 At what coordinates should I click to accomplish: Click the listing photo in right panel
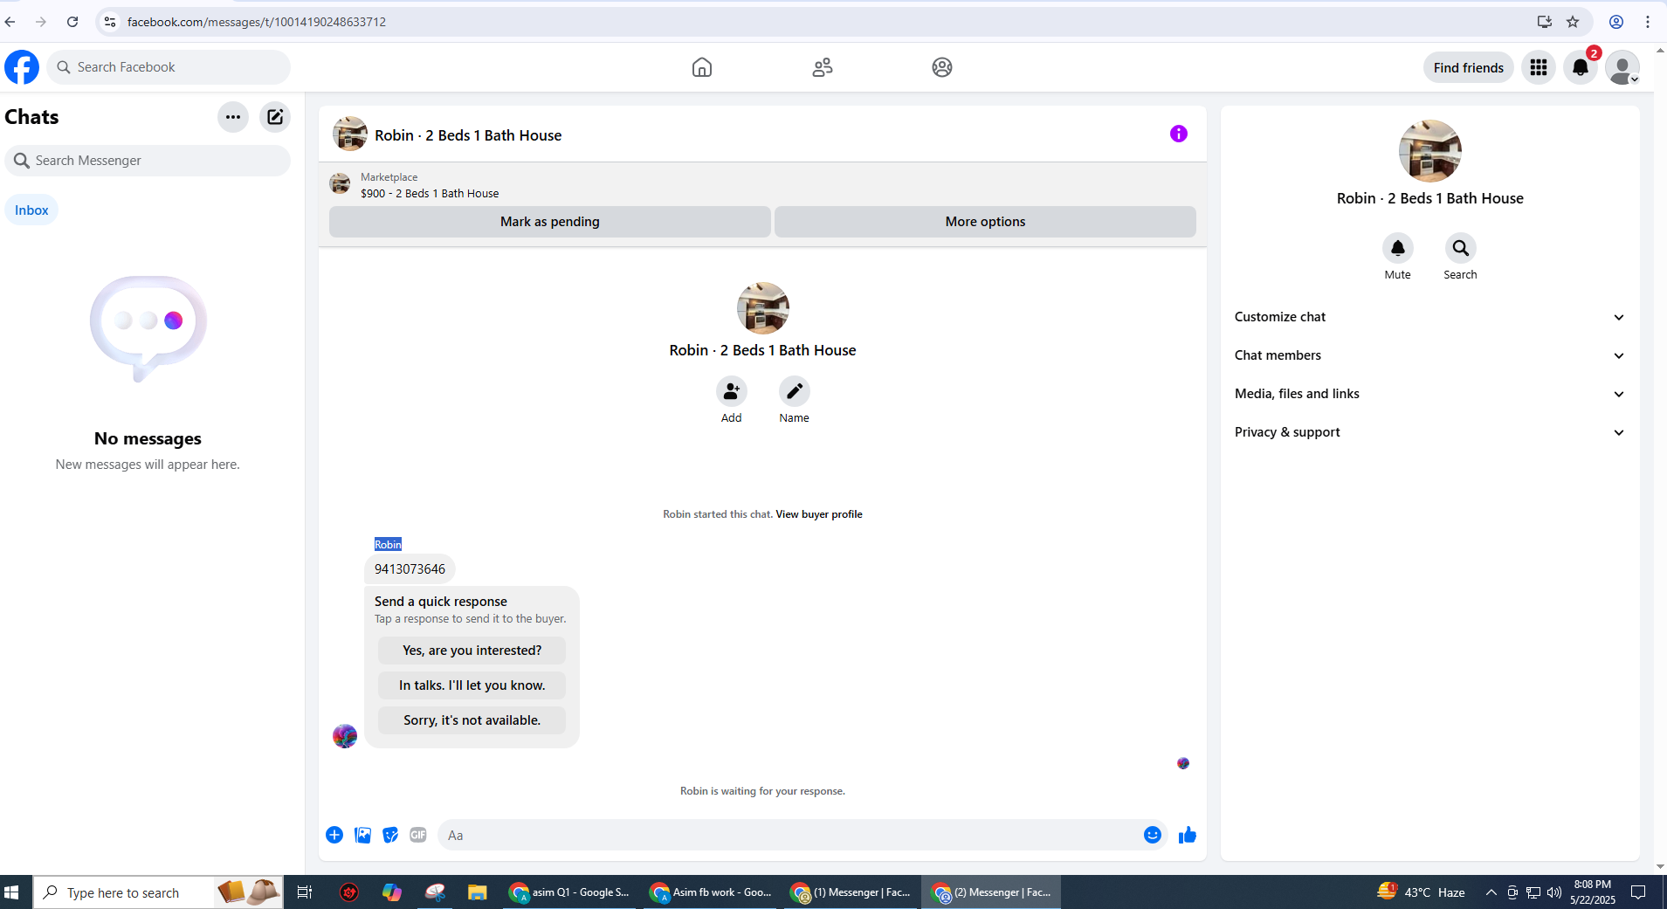point(1430,151)
